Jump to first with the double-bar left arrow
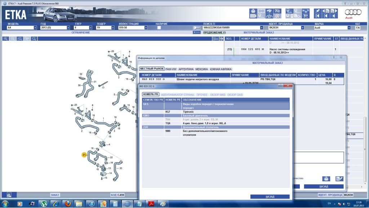The image size is (369, 208). pyautogui.click(x=318, y=16)
